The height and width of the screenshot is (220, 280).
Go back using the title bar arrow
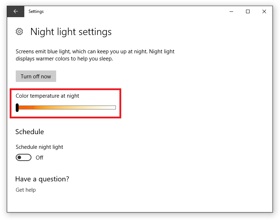(x=15, y=11)
